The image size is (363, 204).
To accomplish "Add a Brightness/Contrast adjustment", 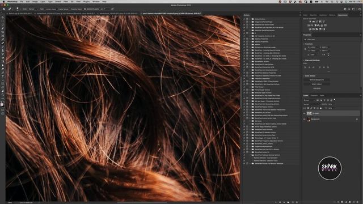I will point(310,22).
